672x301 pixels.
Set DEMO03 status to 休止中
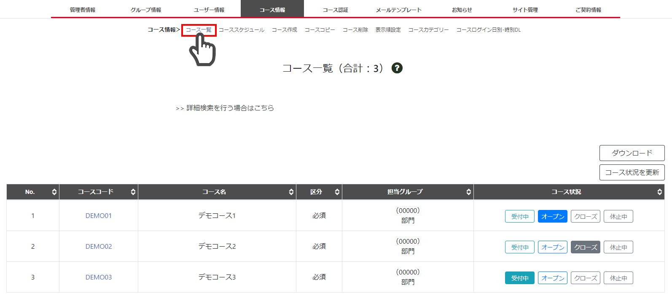coord(618,278)
